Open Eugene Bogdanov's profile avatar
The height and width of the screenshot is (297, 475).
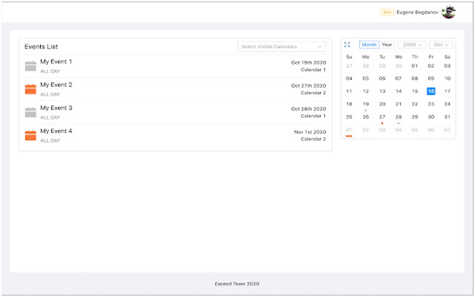click(x=448, y=13)
